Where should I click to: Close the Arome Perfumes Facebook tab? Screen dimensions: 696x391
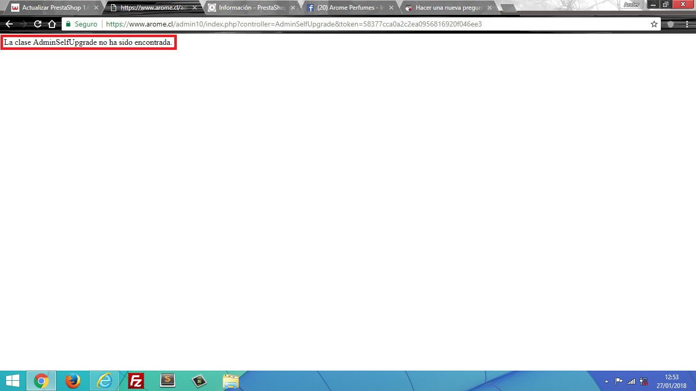click(391, 8)
